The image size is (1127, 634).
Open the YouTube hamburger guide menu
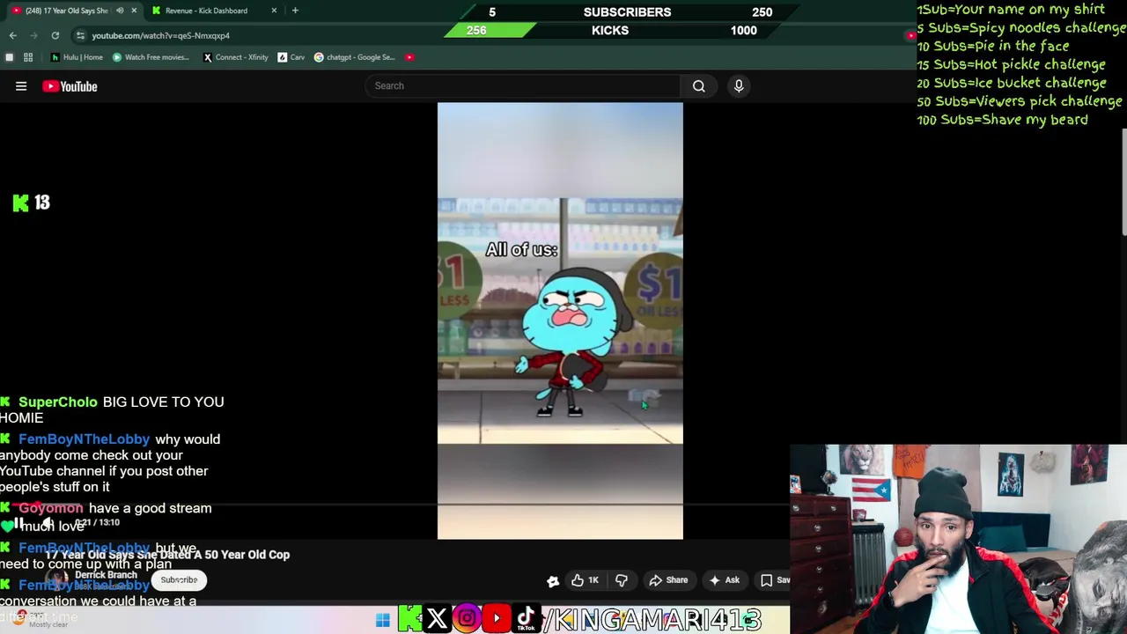click(21, 86)
